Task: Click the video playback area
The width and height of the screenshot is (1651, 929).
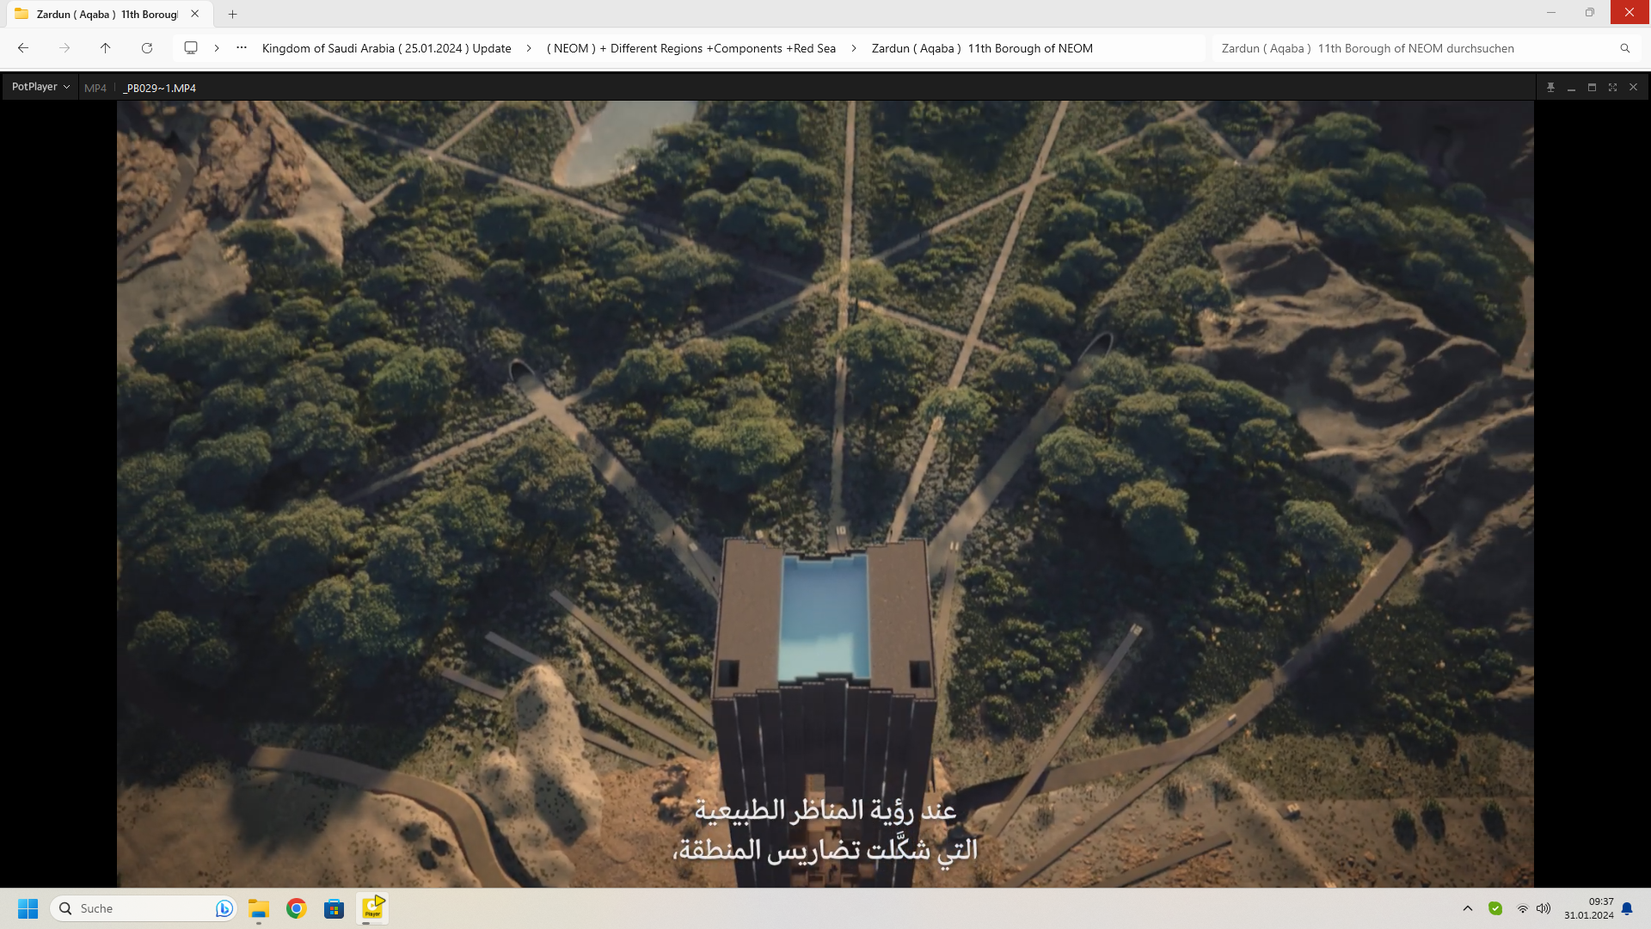Action: pyautogui.click(x=825, y=494)
